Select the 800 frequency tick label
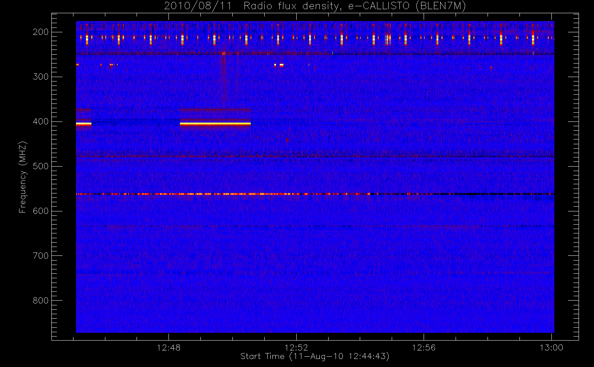This screenshot has height=367, width=594. (x=41, y=301)
